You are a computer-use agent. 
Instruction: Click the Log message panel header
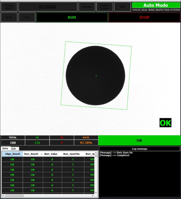139,149
